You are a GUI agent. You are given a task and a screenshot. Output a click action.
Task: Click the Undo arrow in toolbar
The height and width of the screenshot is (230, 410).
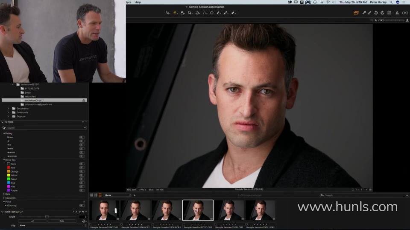(x=376, y=13)
